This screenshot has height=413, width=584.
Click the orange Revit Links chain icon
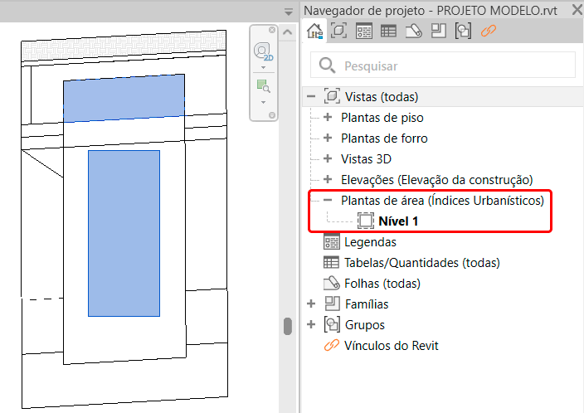pyautogui.click(x=489, y=32)
